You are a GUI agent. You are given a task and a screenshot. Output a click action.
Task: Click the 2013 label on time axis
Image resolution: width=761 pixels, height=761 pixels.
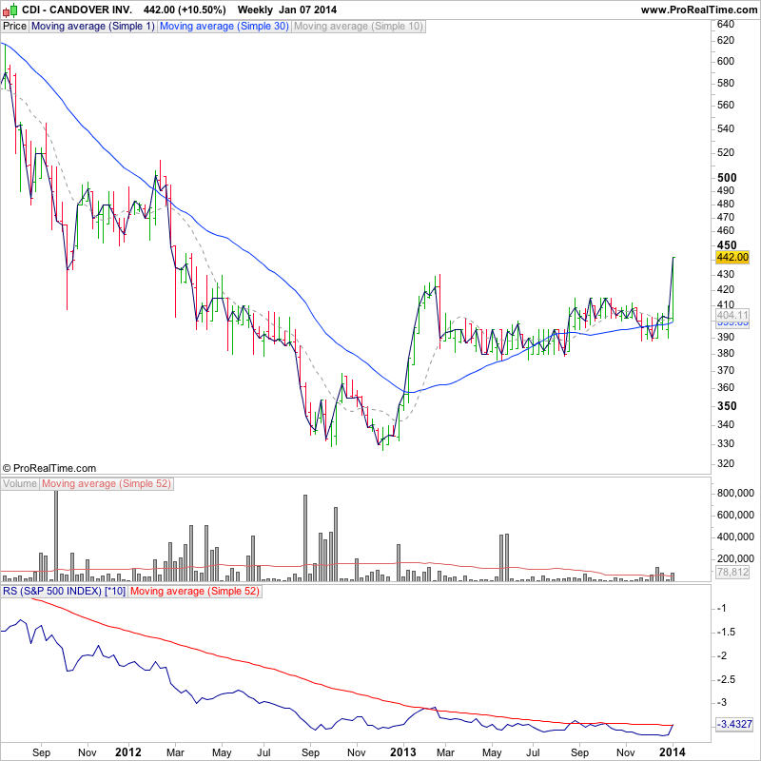[x=402, y=752]
